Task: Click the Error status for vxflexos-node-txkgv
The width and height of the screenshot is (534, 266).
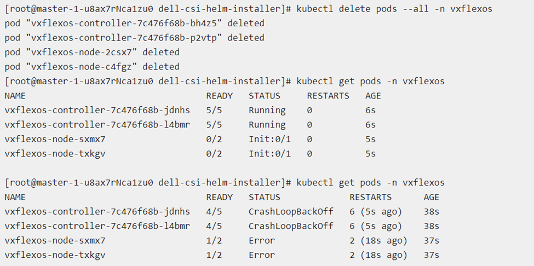Action: point(262,255)
